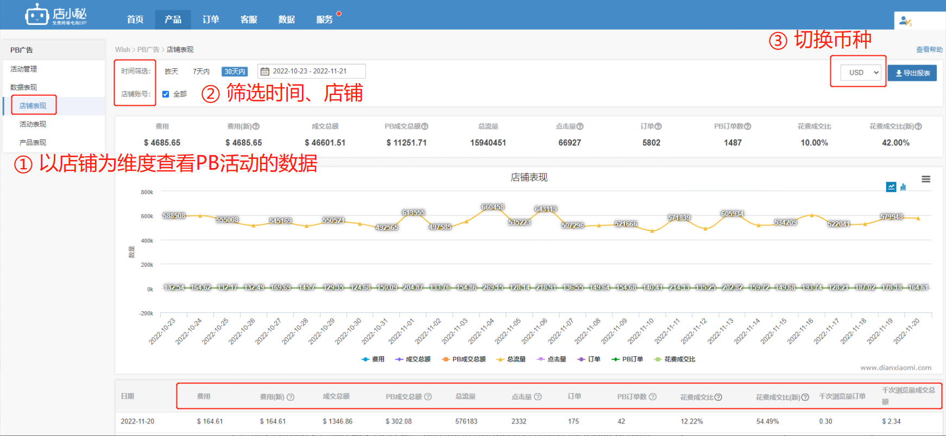The height and width of the screenshot is (436, 946).
Task: Click the $ 46601.51 成交总额 value
Action: (325, 143)
